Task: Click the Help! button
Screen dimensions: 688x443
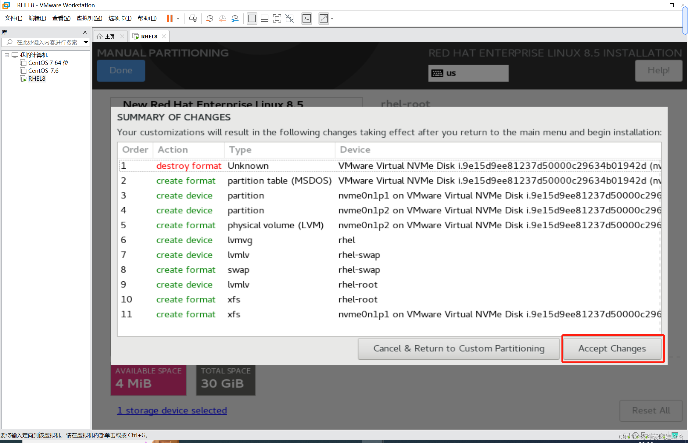Action: coord(658,70)
